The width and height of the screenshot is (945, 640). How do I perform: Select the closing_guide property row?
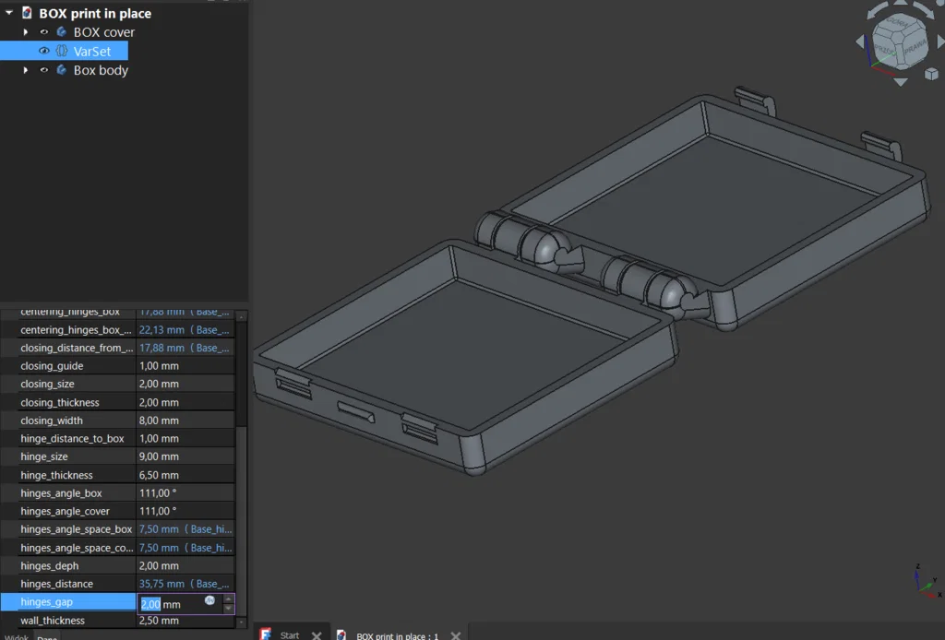coord(117,365)
